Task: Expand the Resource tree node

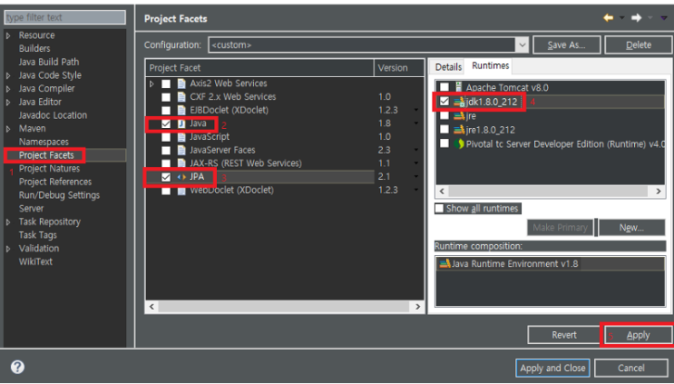Action: [x=8, y=35]
